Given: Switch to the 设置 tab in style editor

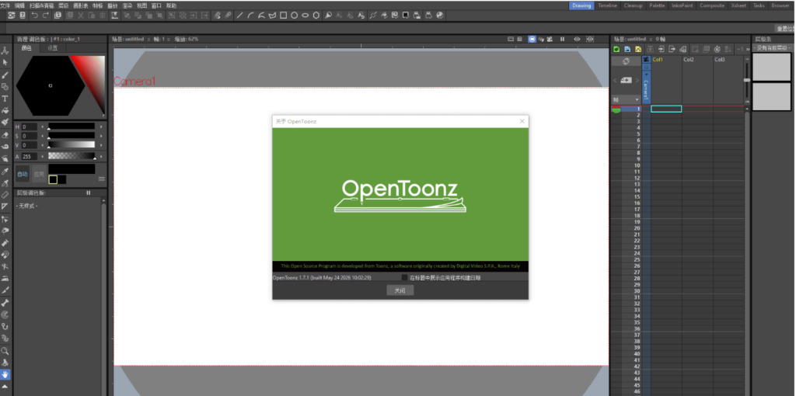Looking at the screenshot, I should [52, 48].
